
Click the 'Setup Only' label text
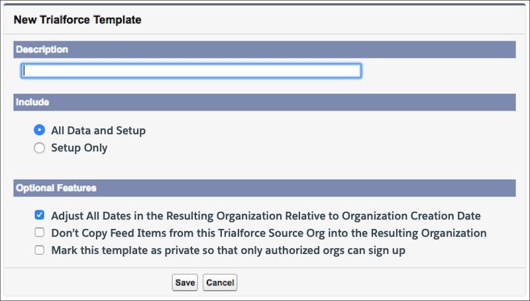tap(79, 148)
